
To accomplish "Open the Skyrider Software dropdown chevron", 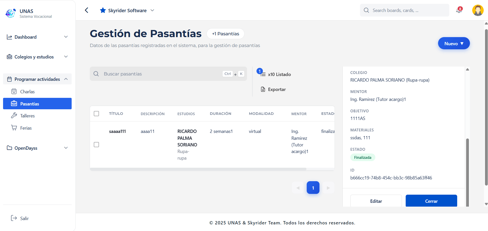I will [x=152, y=10].
